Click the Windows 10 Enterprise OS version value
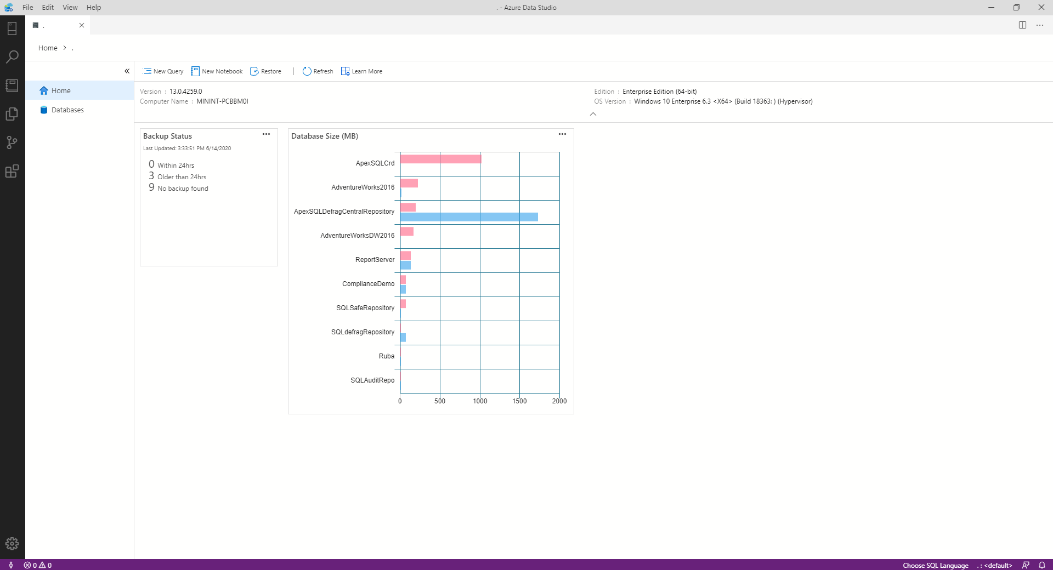This screenshot has width=1053, height=570. pos(723,101)
